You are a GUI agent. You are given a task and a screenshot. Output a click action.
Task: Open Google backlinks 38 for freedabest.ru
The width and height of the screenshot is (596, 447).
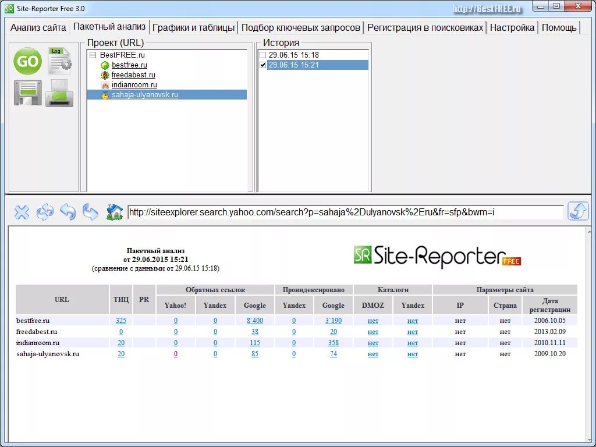pos(255,331)
